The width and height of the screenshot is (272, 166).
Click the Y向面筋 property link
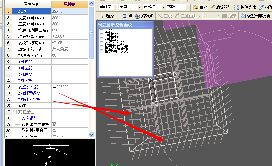click(25, 81)
